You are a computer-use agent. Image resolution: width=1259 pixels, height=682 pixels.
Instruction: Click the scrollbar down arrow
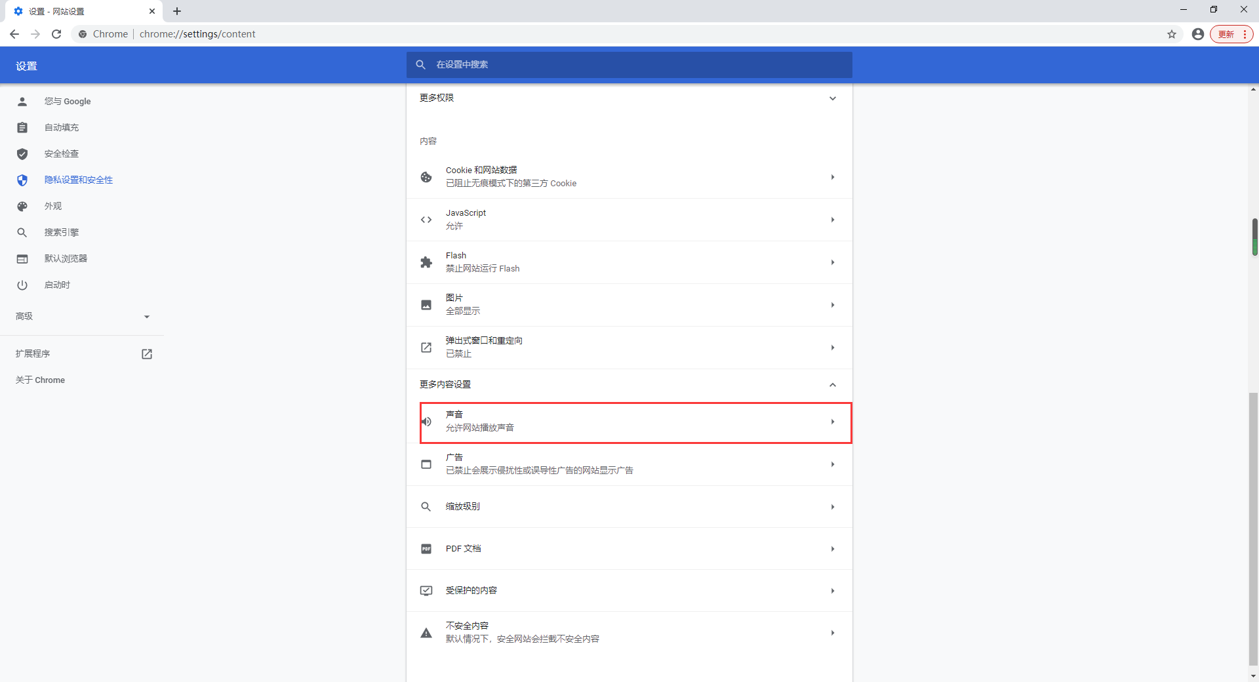[1254, 676]
